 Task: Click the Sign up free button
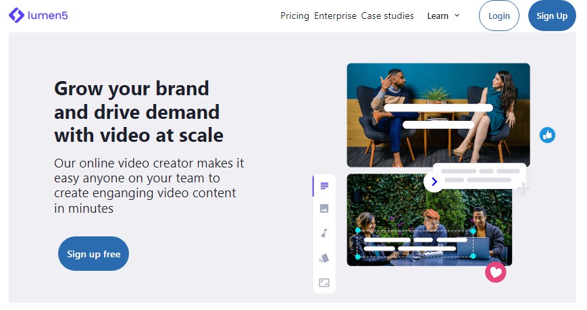click(93, 254)
